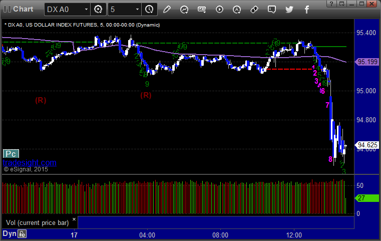Open the GET studies menu

[202, 10]
